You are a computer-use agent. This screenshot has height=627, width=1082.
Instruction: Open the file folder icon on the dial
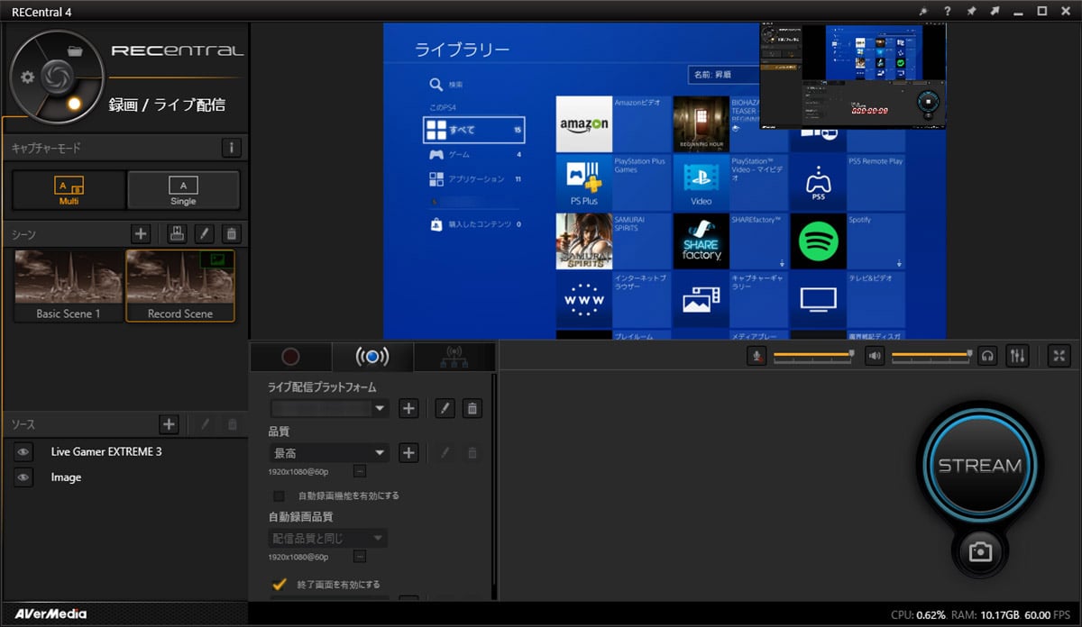76,51
